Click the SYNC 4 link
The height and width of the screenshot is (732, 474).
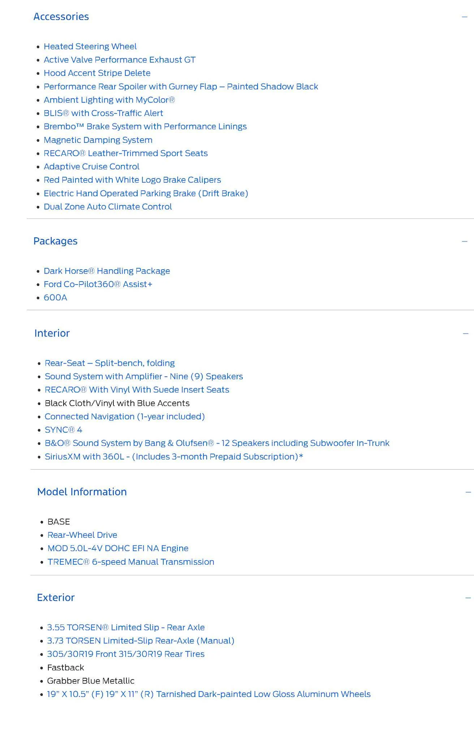[63, 430]
